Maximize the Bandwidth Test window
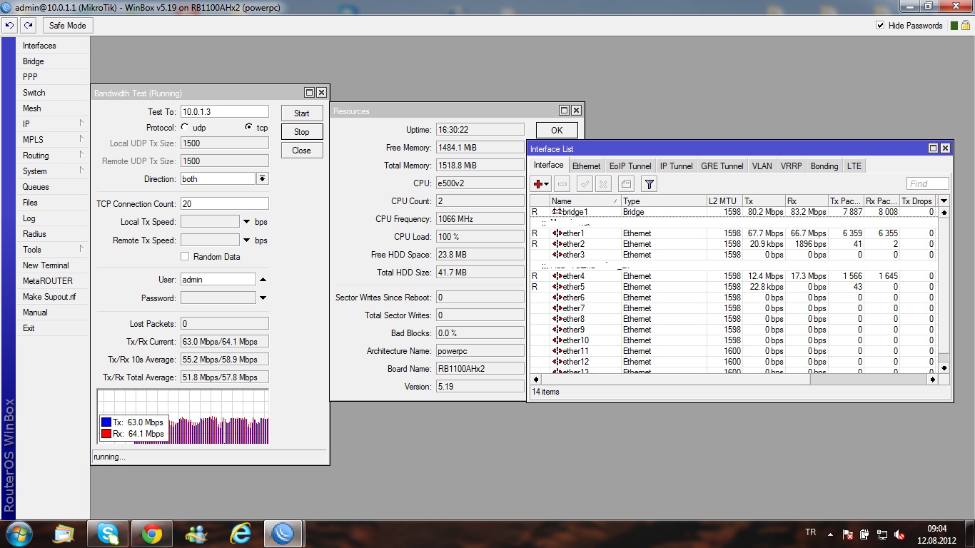 (x=309, y=93)
